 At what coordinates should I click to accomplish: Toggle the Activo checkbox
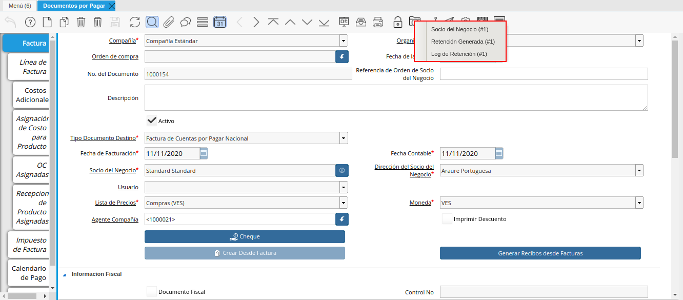click(x=152, y=121)
